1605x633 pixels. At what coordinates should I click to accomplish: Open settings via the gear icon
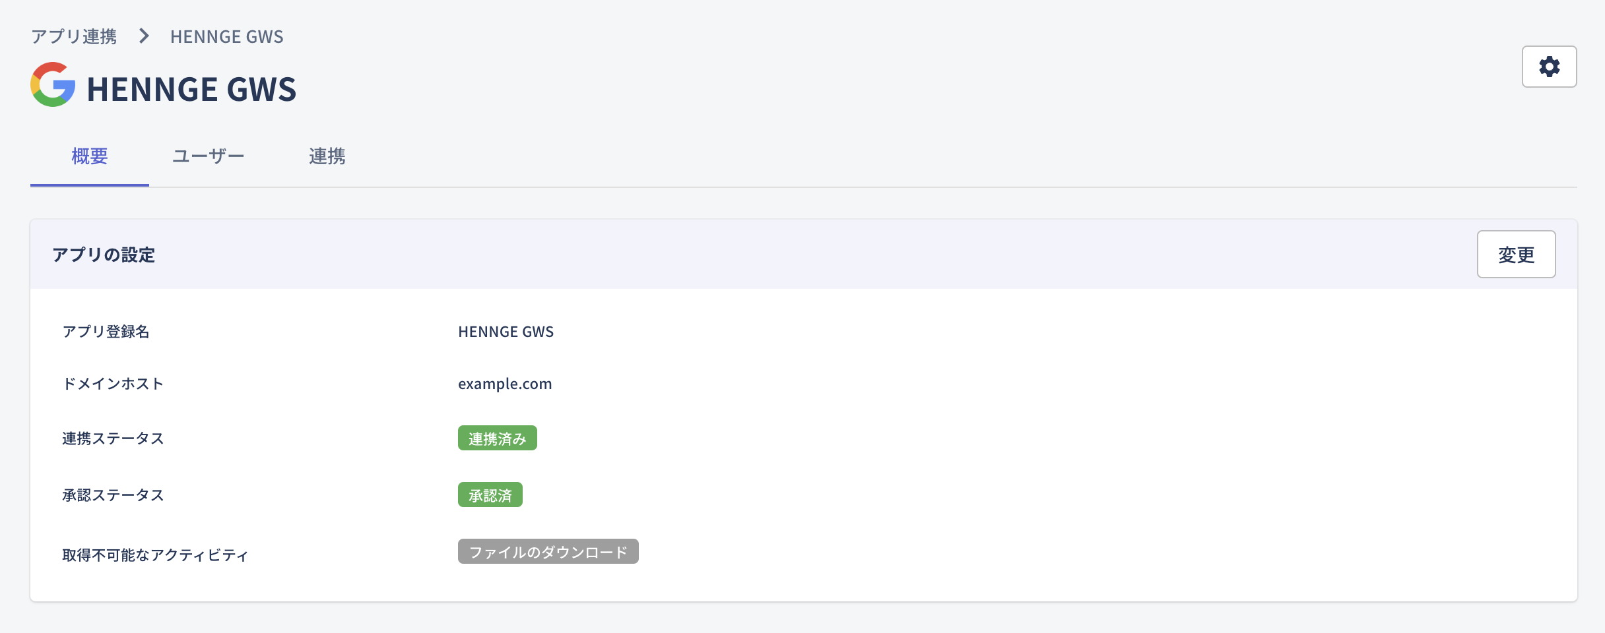[x=1549, y=67]
